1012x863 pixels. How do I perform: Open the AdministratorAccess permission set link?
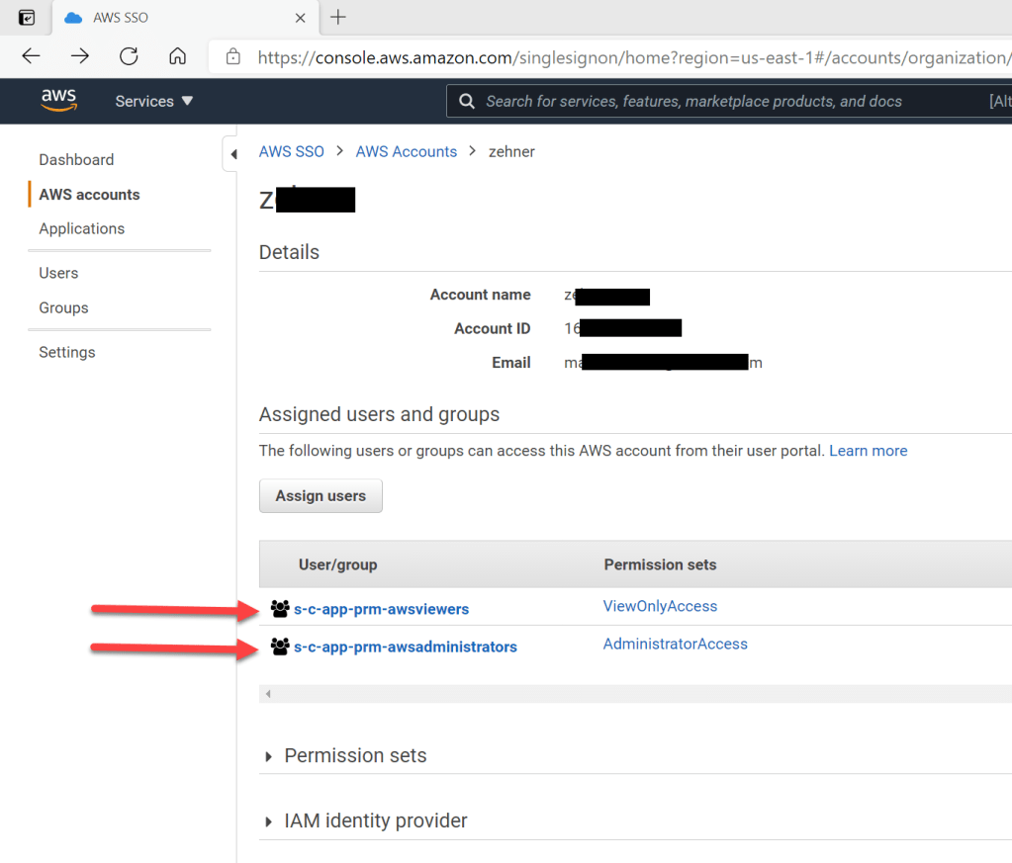click(x=675, y=644)
